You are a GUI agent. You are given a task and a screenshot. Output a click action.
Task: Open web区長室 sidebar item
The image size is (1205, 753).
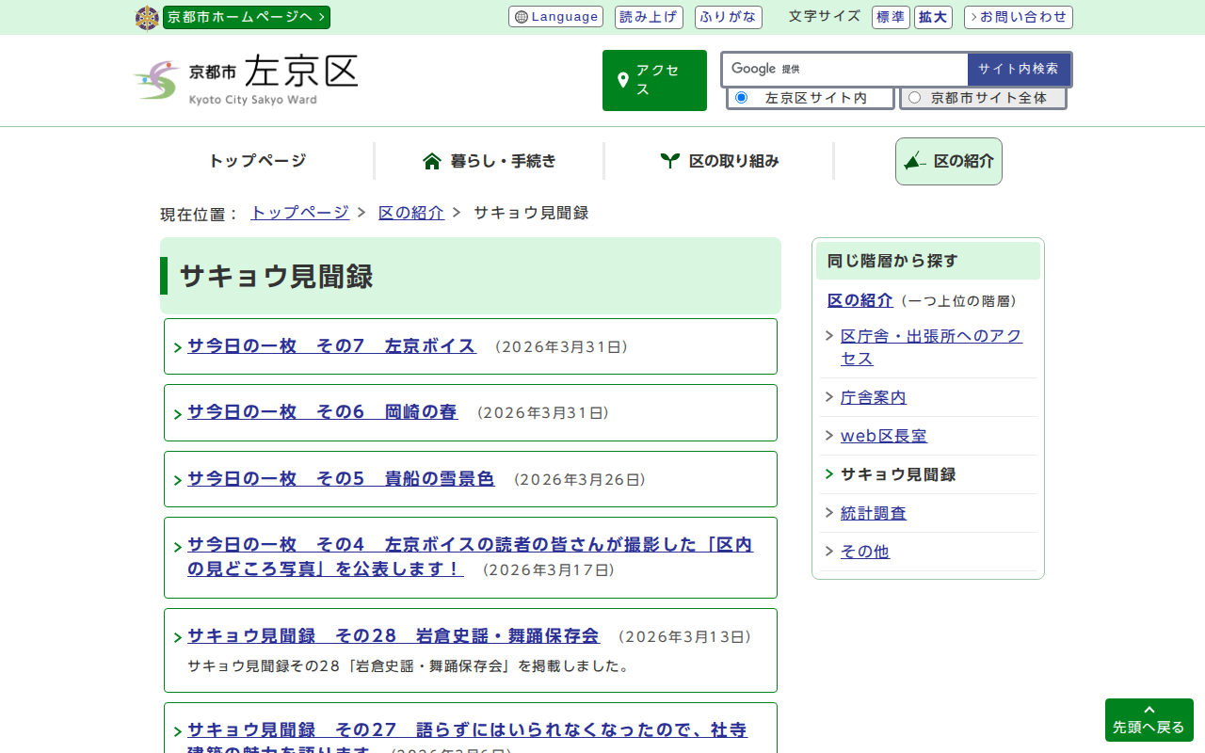click(883, 436)
